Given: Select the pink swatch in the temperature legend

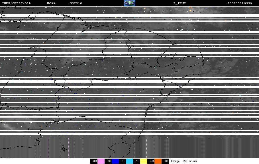Looking at the screenshot, I should 101,161.
